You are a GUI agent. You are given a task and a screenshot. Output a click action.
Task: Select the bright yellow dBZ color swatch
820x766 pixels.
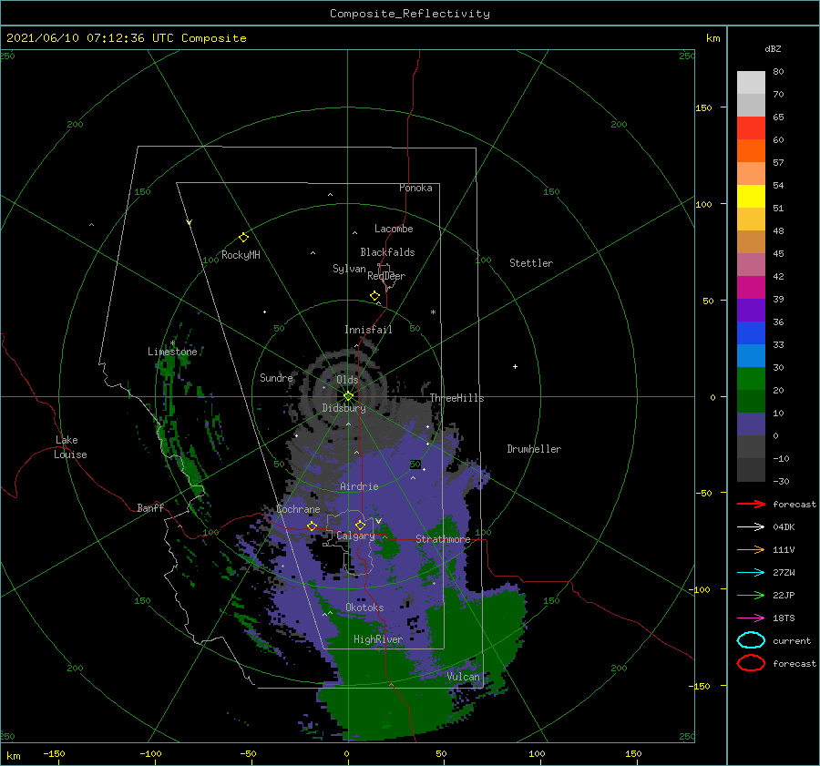(751, 196)
